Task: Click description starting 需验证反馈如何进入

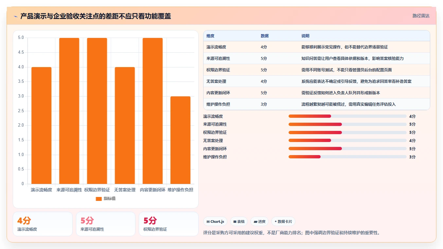Action: click(341, 93)
